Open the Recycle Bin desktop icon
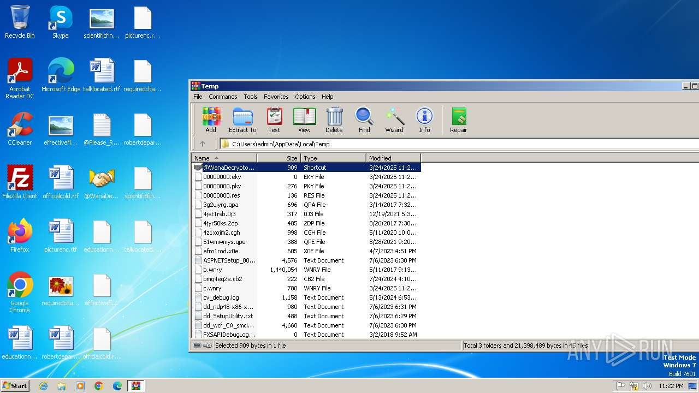Image resolution: width=699 pixels, height=393 pixels. tap(20, 22)
